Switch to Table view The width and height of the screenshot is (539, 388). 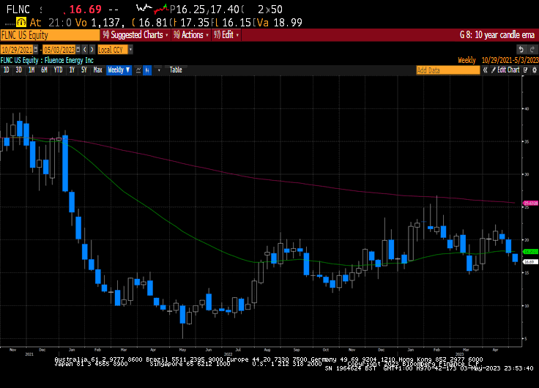[x=176, y=70]
